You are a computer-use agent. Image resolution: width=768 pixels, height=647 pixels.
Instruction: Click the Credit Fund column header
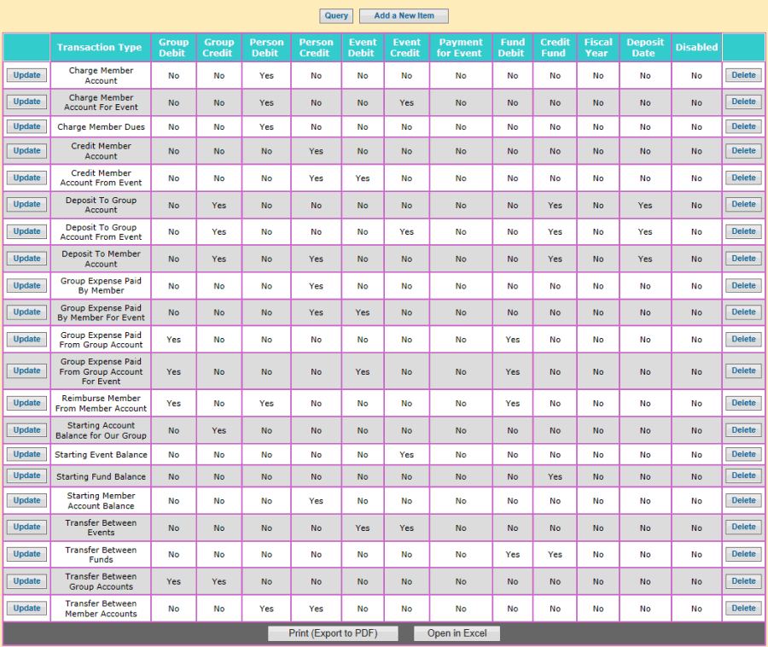point(555,48)
